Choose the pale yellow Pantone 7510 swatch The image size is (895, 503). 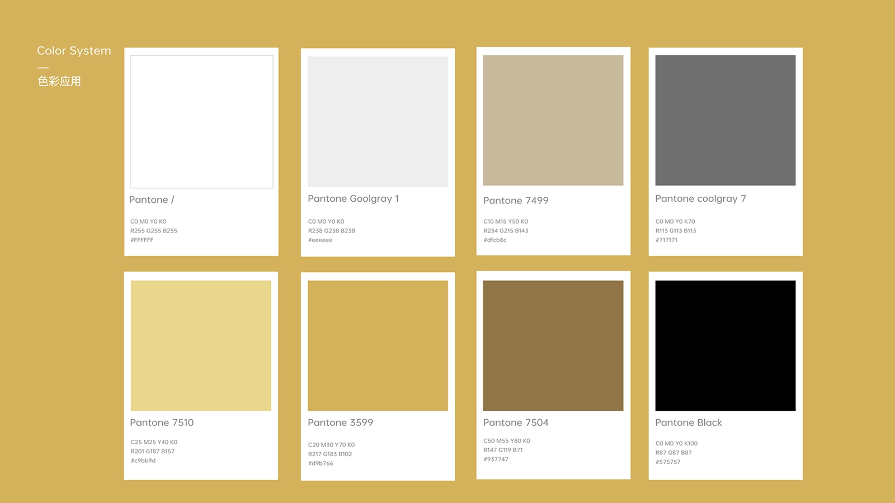(201, 345)
